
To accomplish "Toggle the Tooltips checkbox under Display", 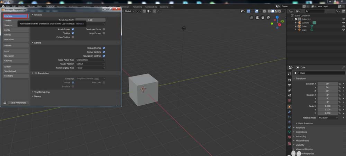I will click(x=73, y=33).
